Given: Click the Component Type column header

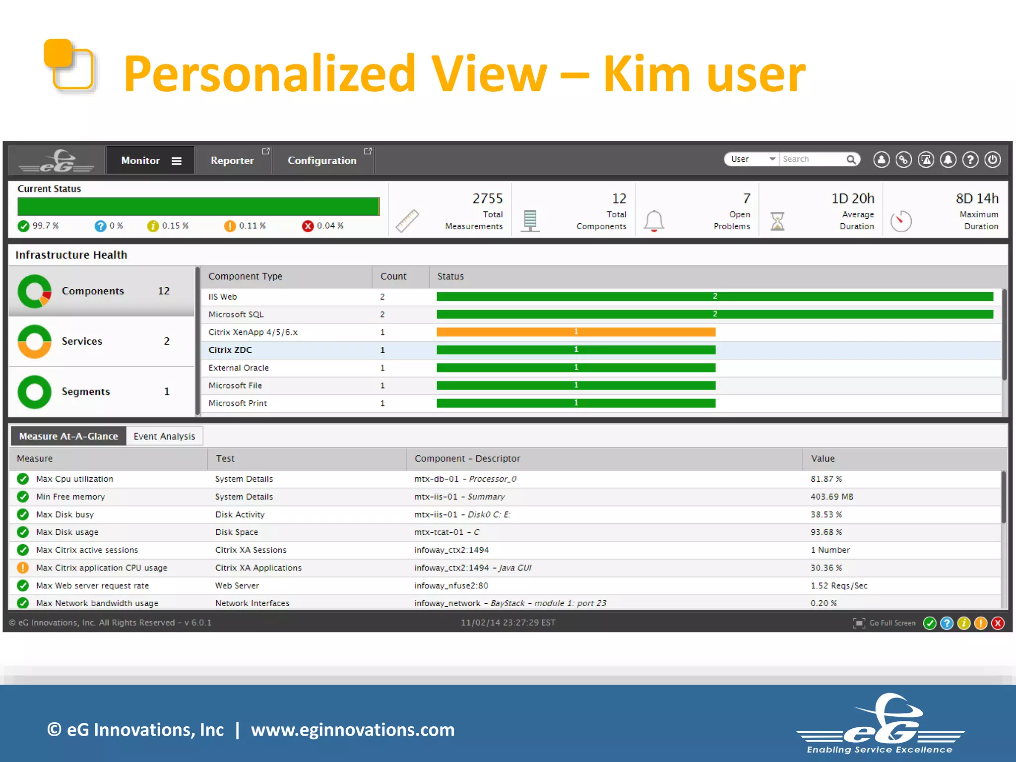Looking at the screenshot, I should pyautogui.click(x=287, y=276).
